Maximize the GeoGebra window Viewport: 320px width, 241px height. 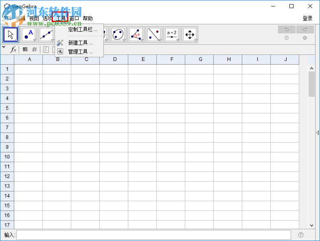(292, 7)
